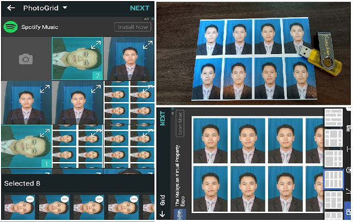Screen dimensions: 353x222
Task: Tap the back arrow beside PhotoGrid title
Action: coord(11,8)
